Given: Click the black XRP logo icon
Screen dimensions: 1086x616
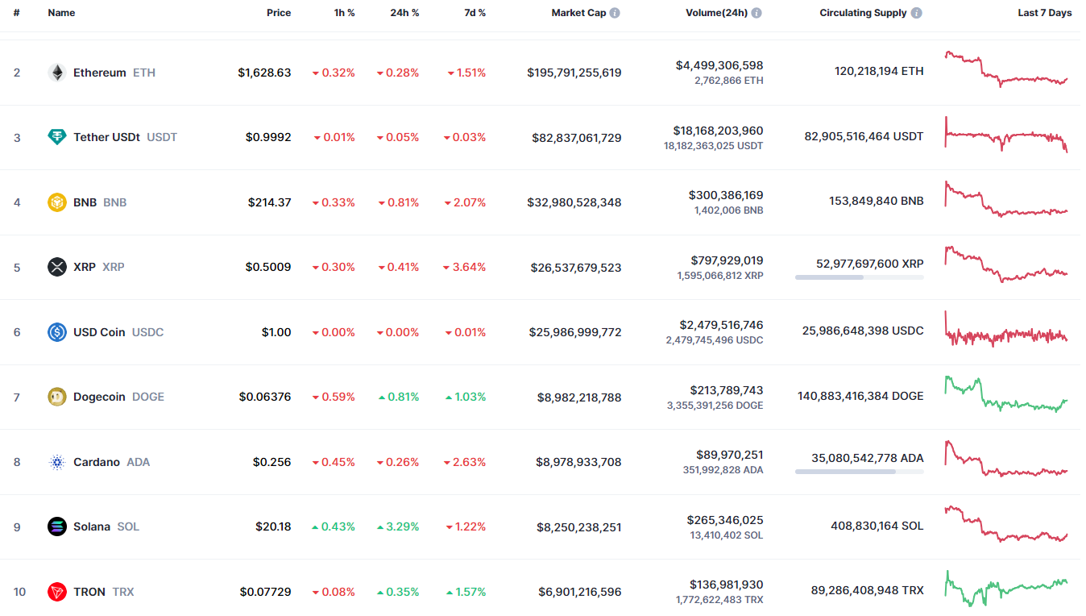Looking at the screenshot, I should pyautogui.click(x=56, y=267).
